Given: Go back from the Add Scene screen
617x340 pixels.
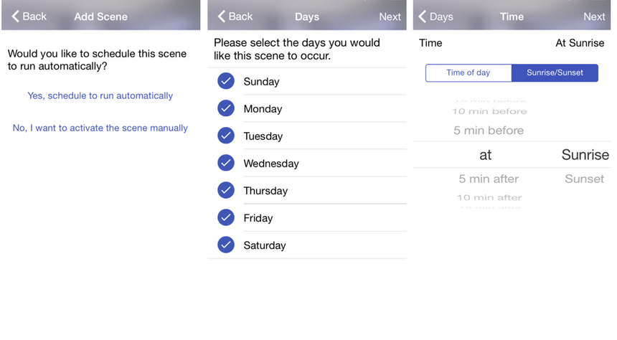Looking at the screenshot, I should coord(29,16).
